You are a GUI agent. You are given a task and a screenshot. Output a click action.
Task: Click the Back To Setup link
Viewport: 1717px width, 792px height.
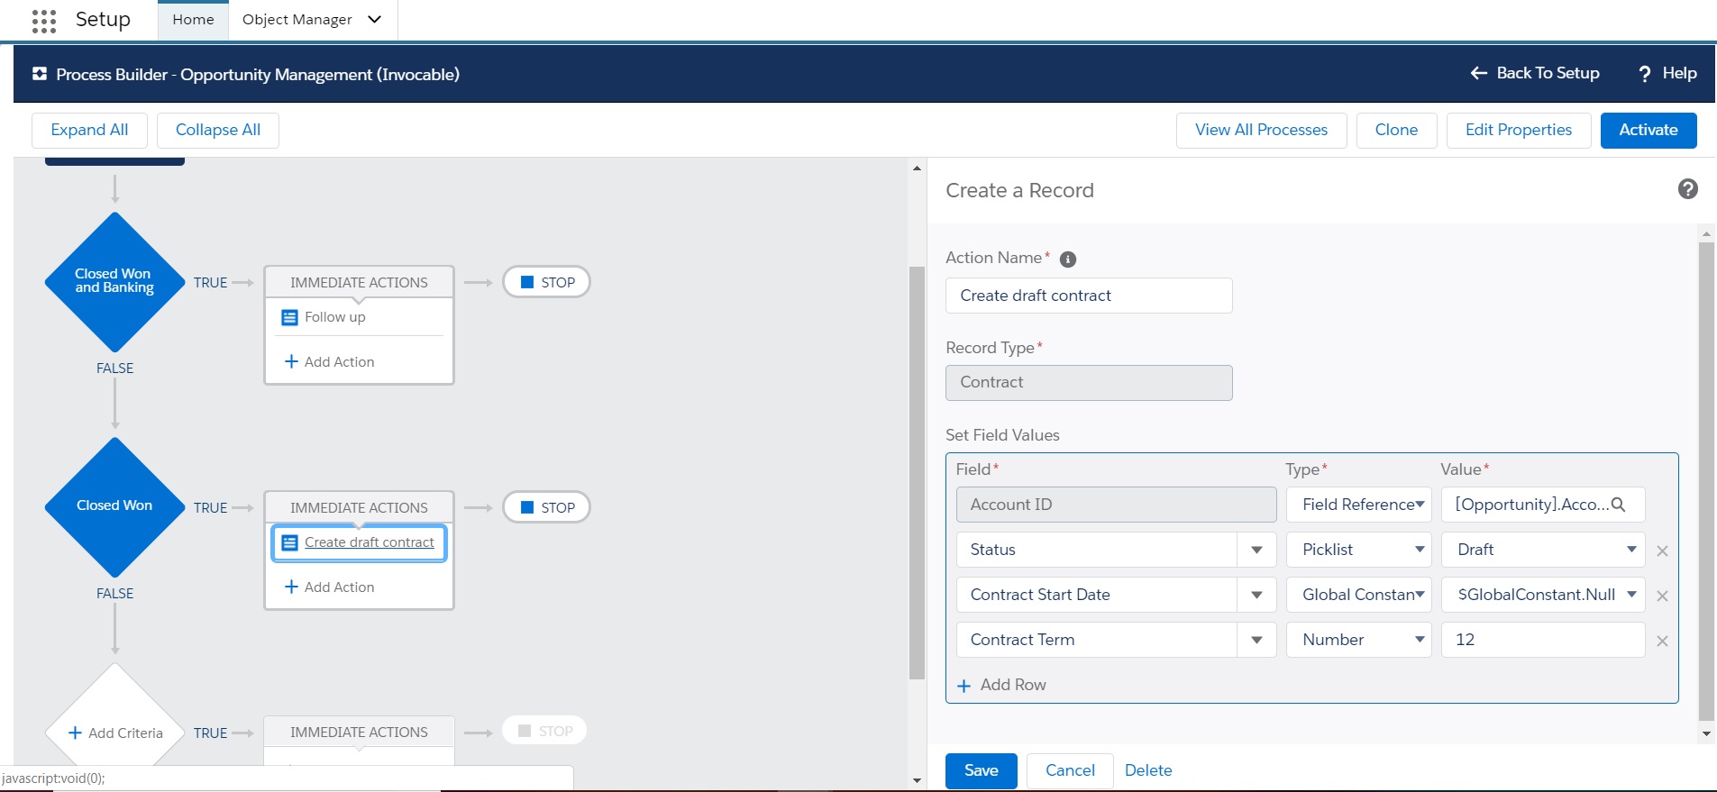tap(1548, 73)
